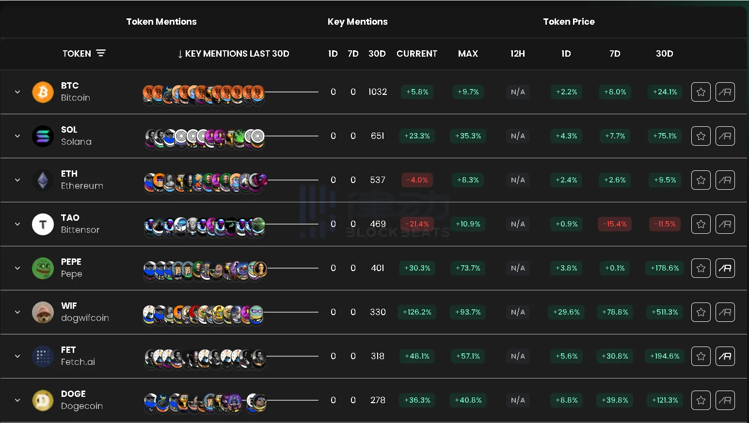The image size is (749, 423).
Task: Sort by Key Mentions Last 30D
Action: tap(233, 54)
